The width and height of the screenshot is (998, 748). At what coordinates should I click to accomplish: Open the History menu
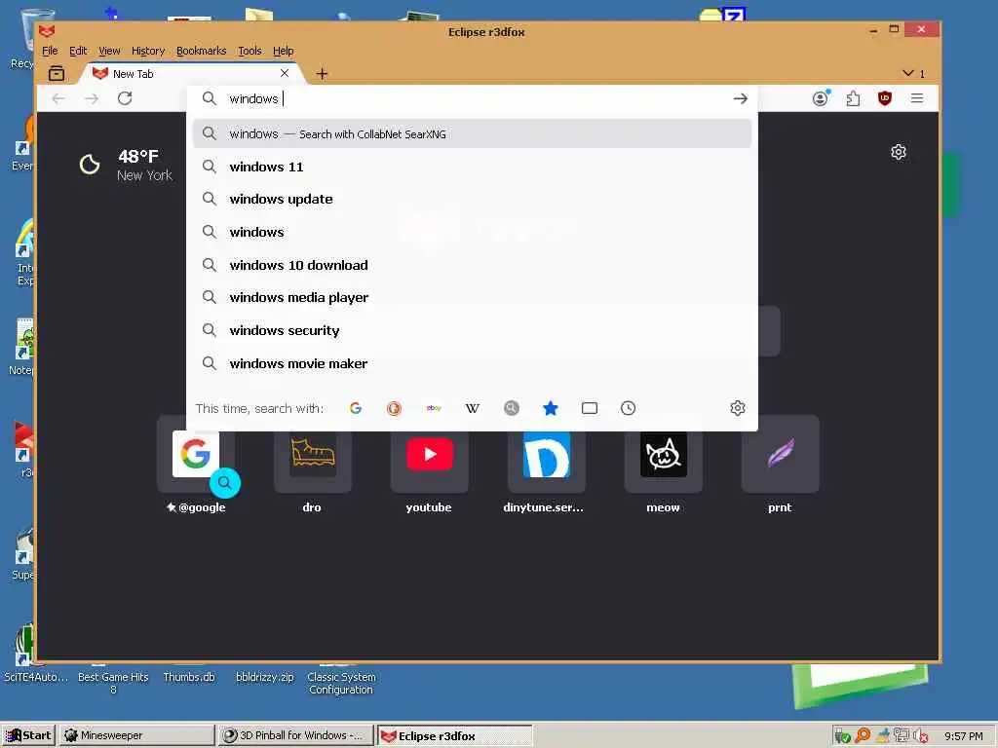click(148, 51)
